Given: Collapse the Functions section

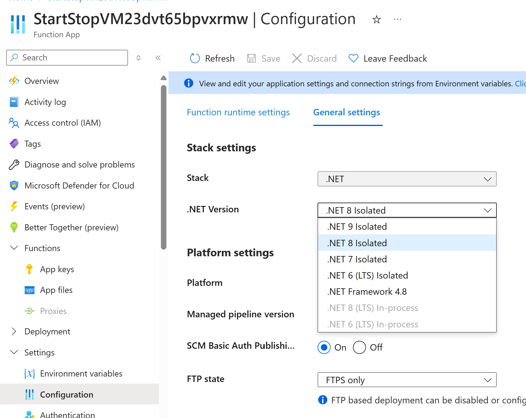Looking at the screenshot, I should tap(14, 248).
